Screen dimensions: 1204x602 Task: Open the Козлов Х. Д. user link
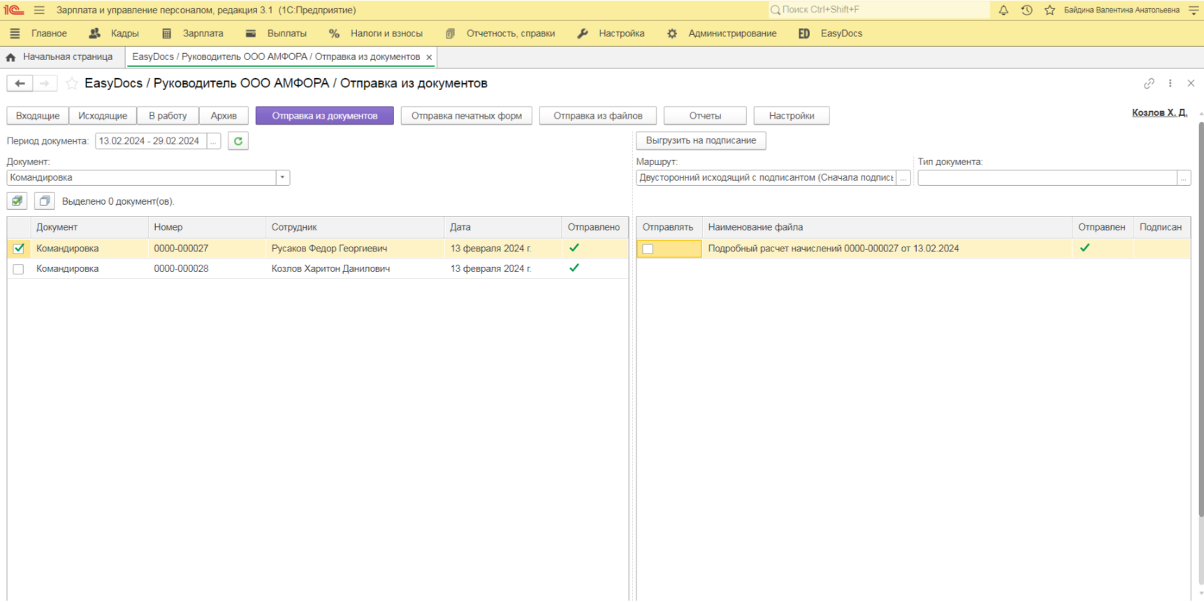point(1159,112)
